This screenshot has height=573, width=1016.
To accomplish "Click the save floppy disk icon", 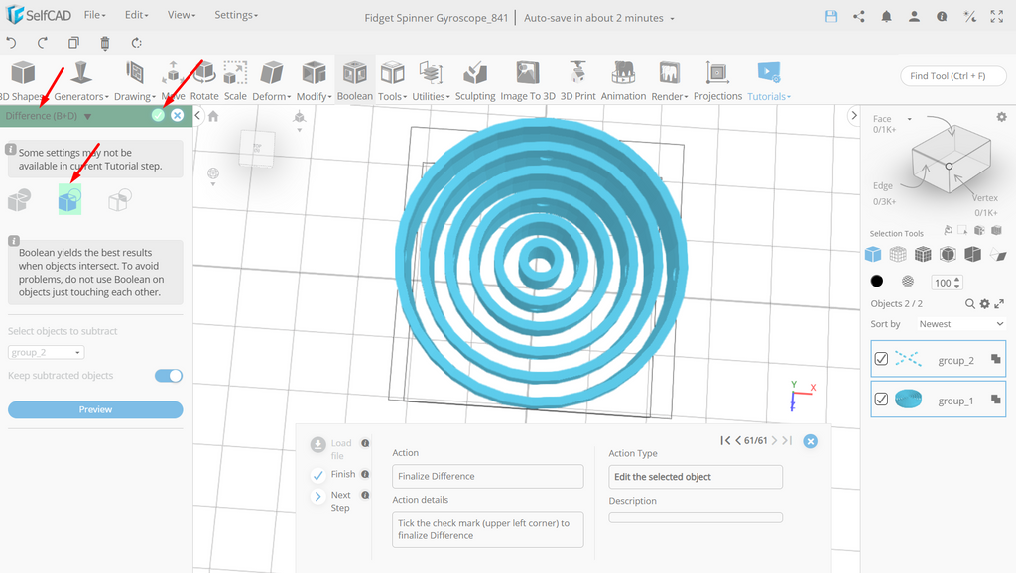I will pyautogui.click(x=831, y=17).
